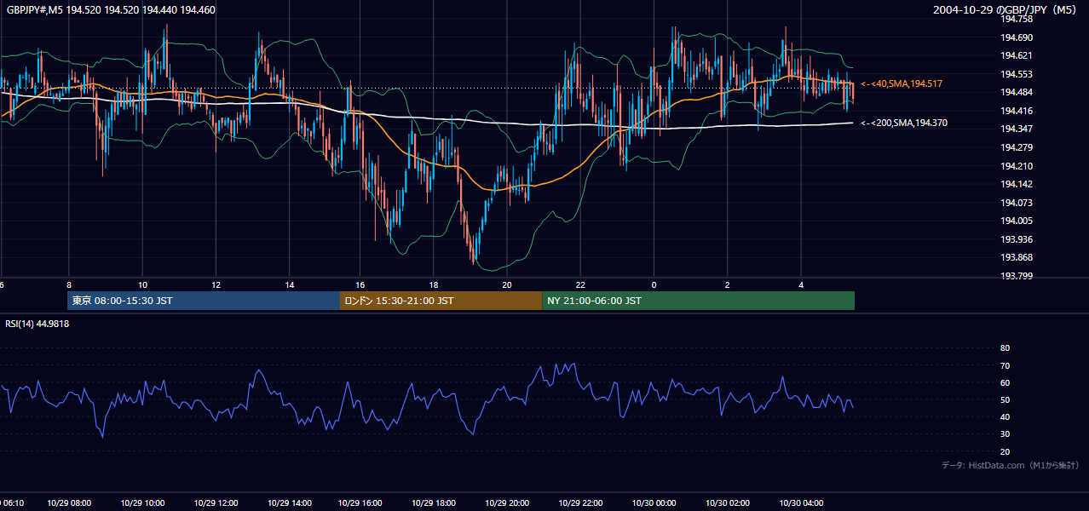This screenshot has height=511, width=1089.
Task: Click price axis label 194.073
Action: pyautogui.click(x=1017, y=203)
